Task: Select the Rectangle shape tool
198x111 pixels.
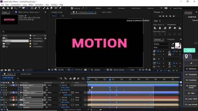Action: point(32,8)
